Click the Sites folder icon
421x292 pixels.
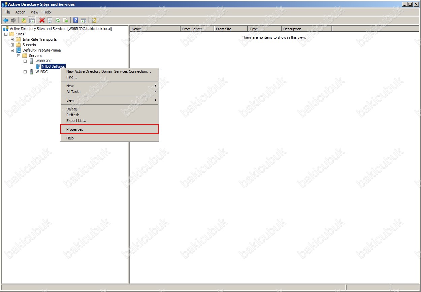coord(12,34)
